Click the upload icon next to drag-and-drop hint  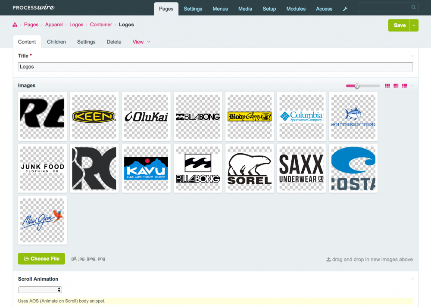[329, 259]
